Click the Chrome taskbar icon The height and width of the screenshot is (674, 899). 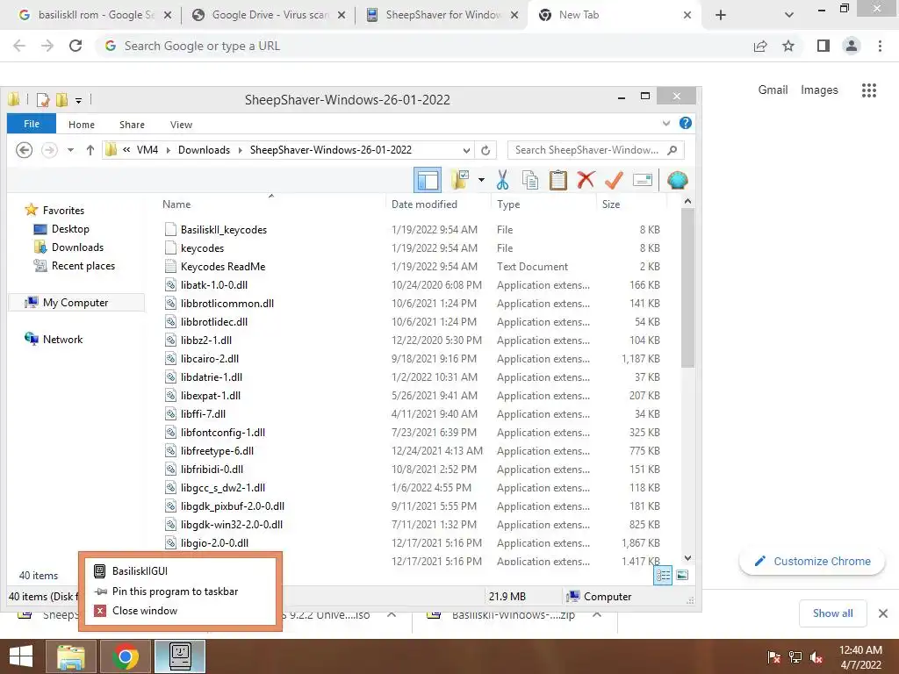click(x=125, y=656)
